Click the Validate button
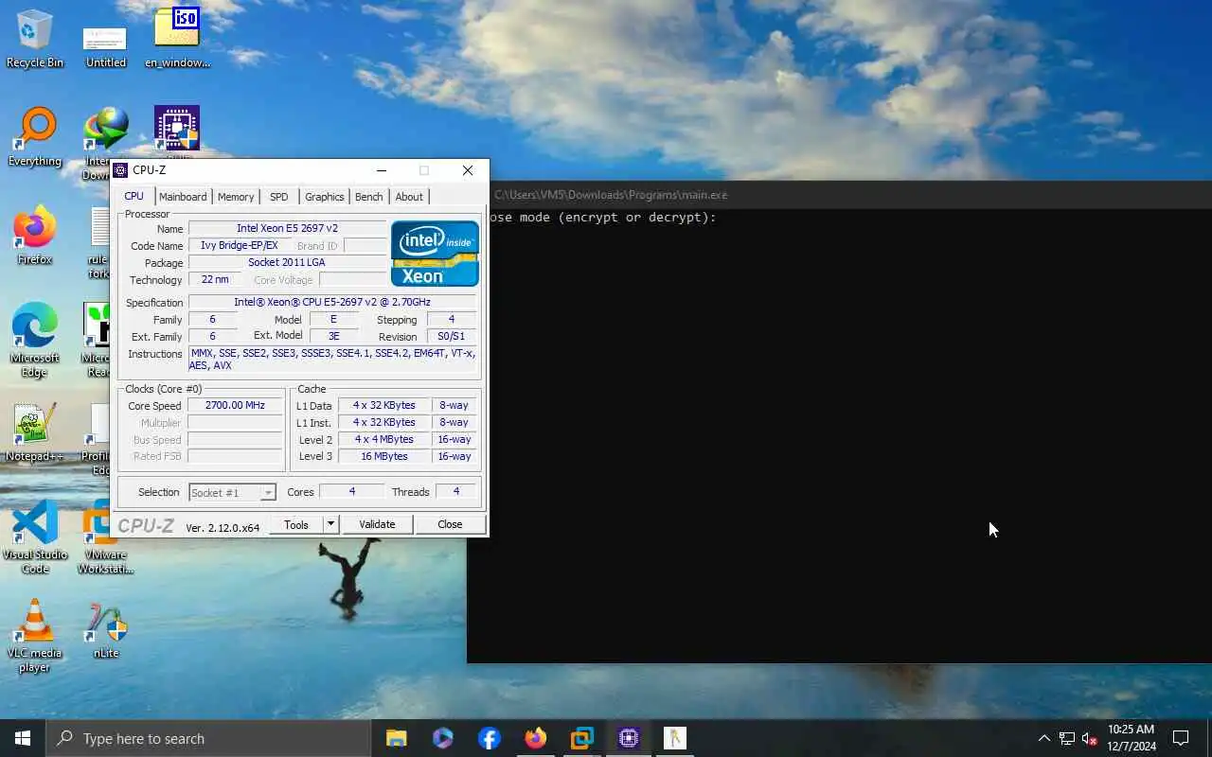 tap(377, 524)
